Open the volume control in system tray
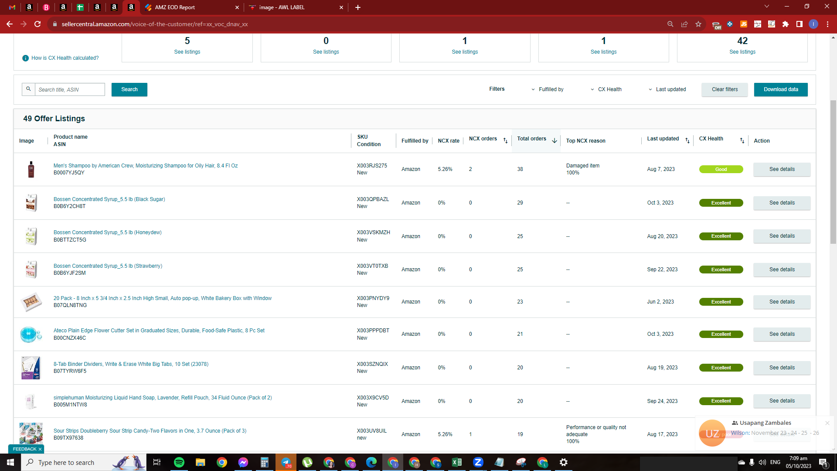The width and height of the screenshot is (837, 471). pos(762,462)
